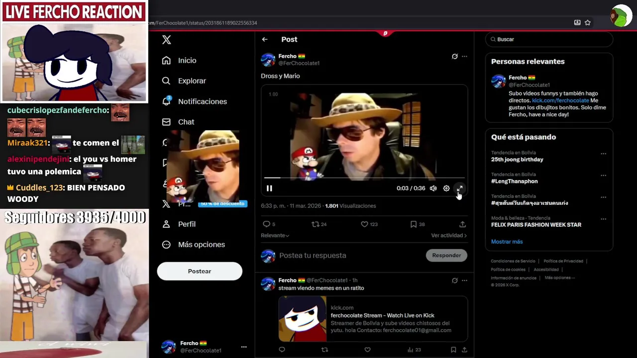Open options for #LengThanaphon trend
637x358 pixels.
(x=603, y=176)
